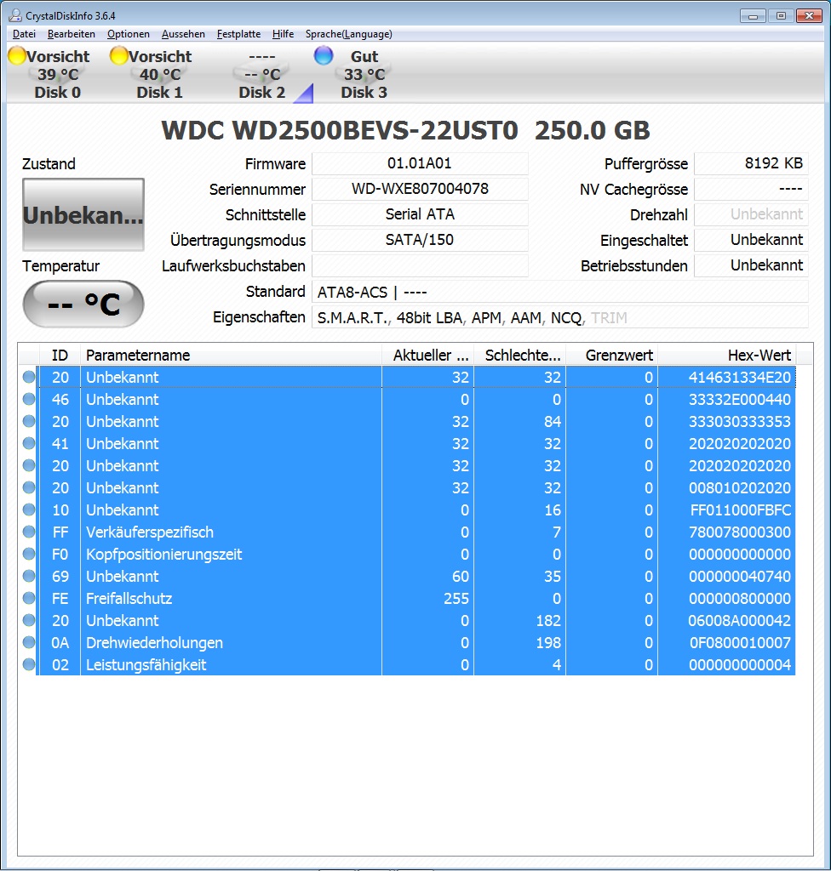The image size is (831, 871).
Task: Click the CrystalDiskInfo title bar icon
Action: 15,15
